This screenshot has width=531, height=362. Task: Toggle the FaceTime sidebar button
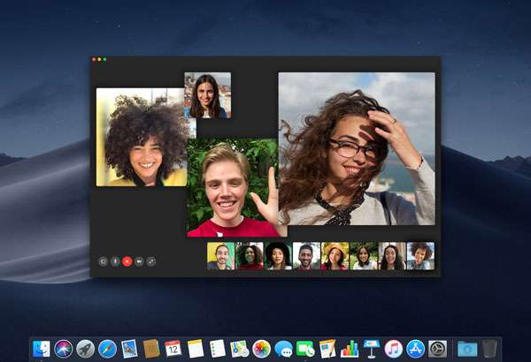[x=104, y=261]
